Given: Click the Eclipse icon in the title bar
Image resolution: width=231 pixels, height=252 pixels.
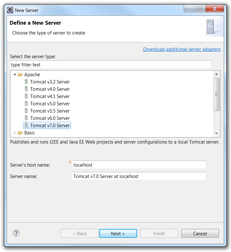Looking at the screenshot, I should click(10, 10).
